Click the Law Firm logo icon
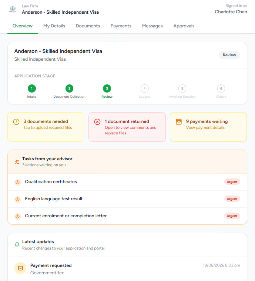 13,9
